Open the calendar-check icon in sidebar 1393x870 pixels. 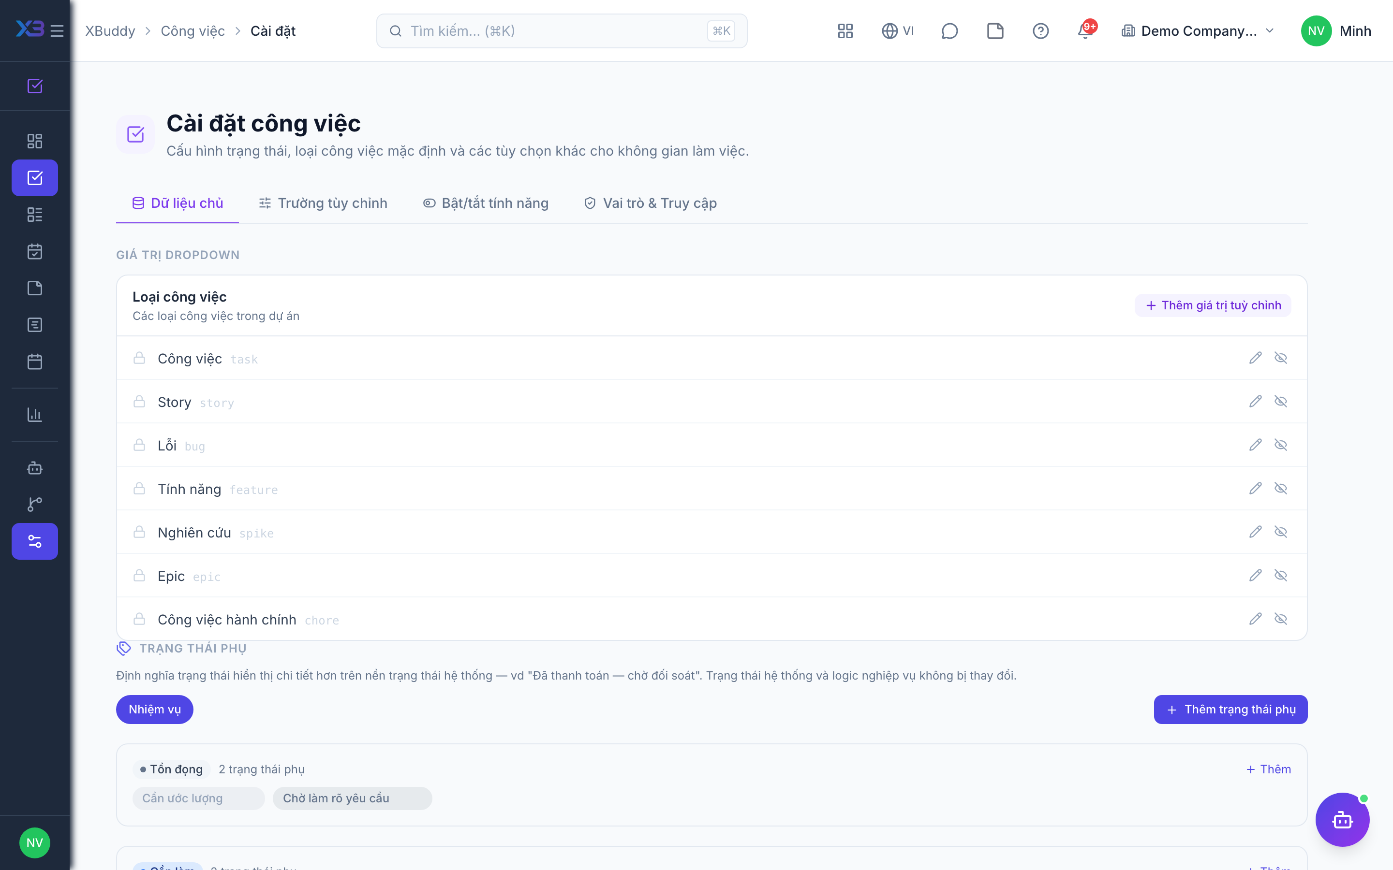(34, 251)
